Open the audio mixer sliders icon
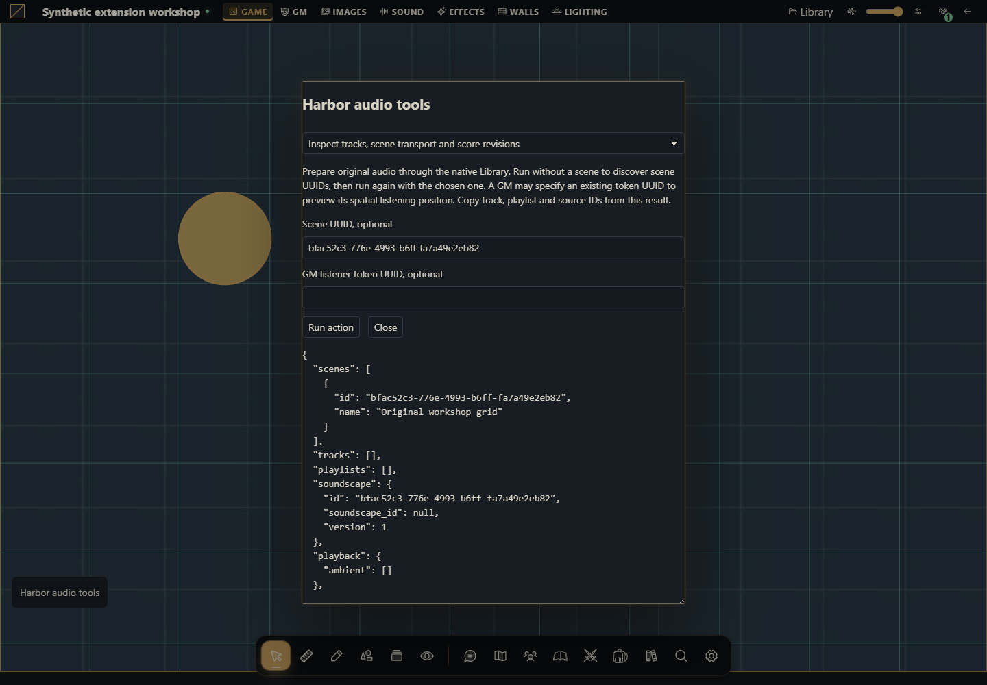Image resolution: width=987 pixels, height=685 pixels. (x=918, y=12)
